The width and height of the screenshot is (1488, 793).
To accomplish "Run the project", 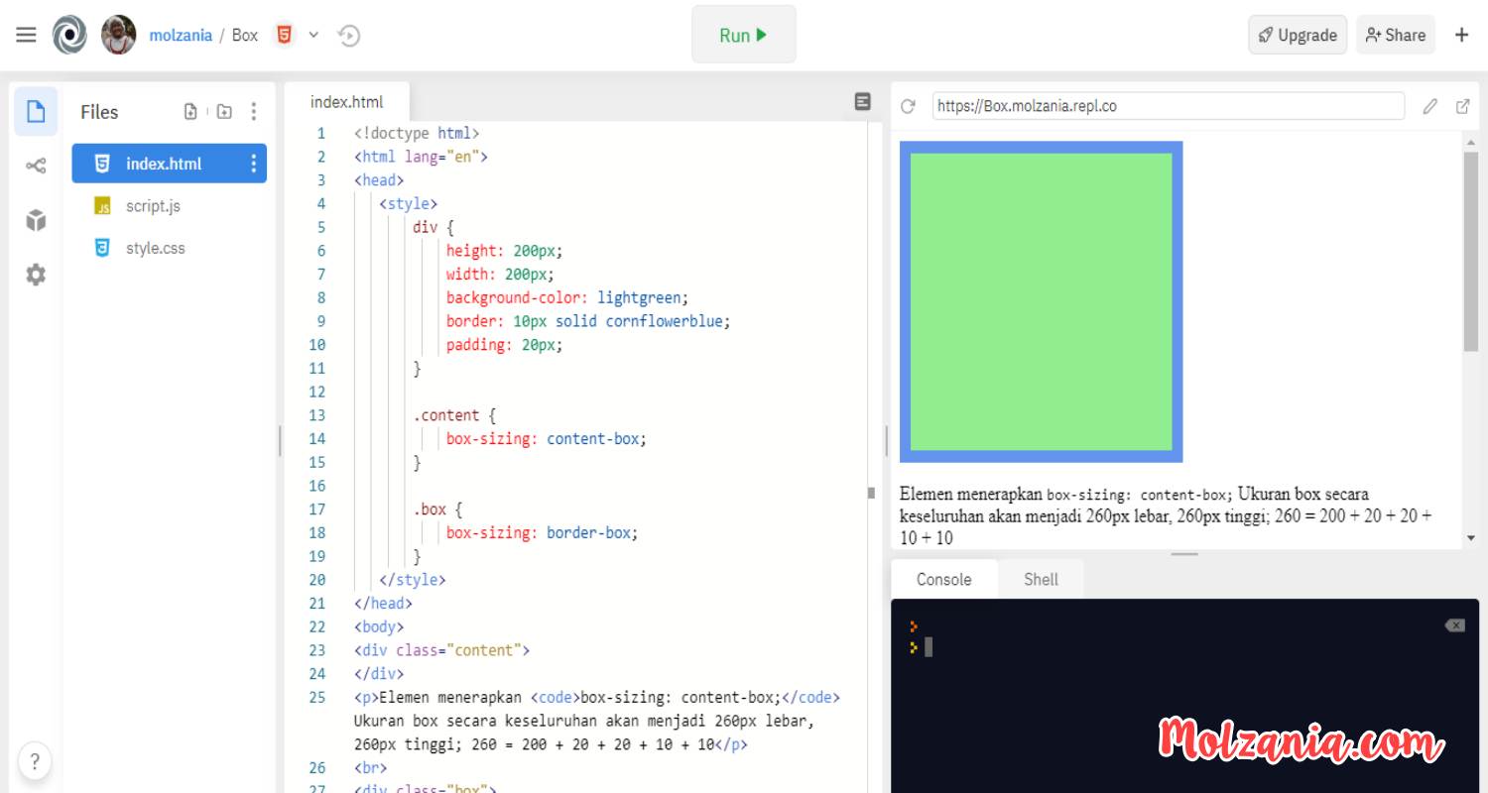I will tap(744, 35).
